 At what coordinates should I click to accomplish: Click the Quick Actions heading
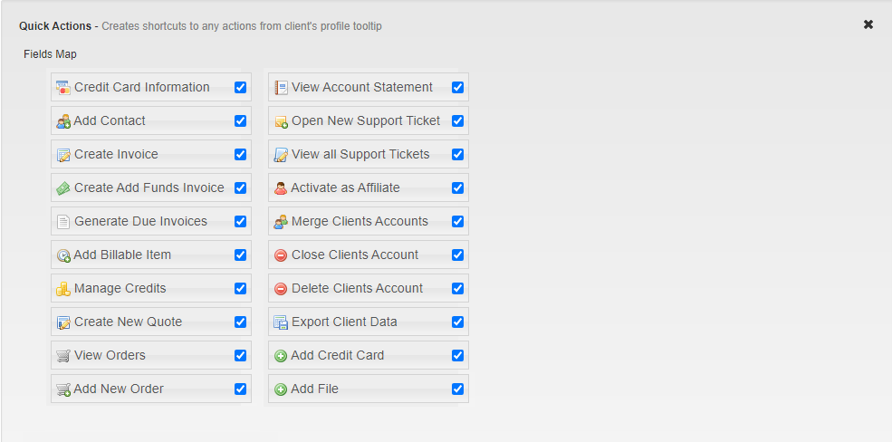55,26
